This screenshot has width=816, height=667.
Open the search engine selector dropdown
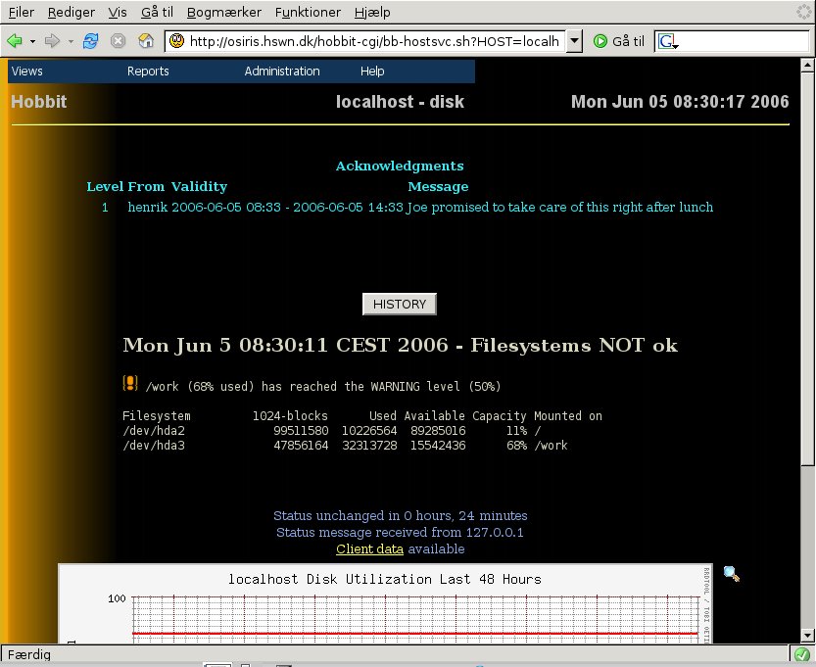669,42
